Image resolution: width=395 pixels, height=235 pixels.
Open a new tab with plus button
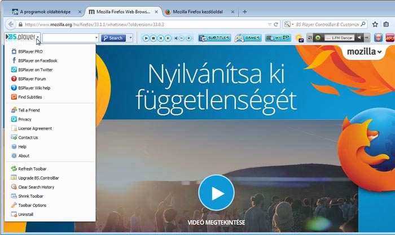(x=244, y=12)
